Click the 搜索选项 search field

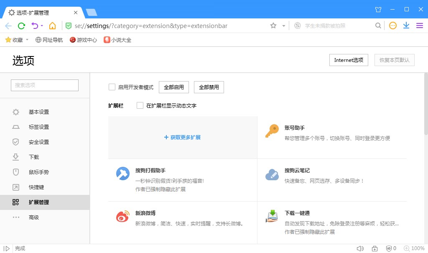tap(45, 85)
